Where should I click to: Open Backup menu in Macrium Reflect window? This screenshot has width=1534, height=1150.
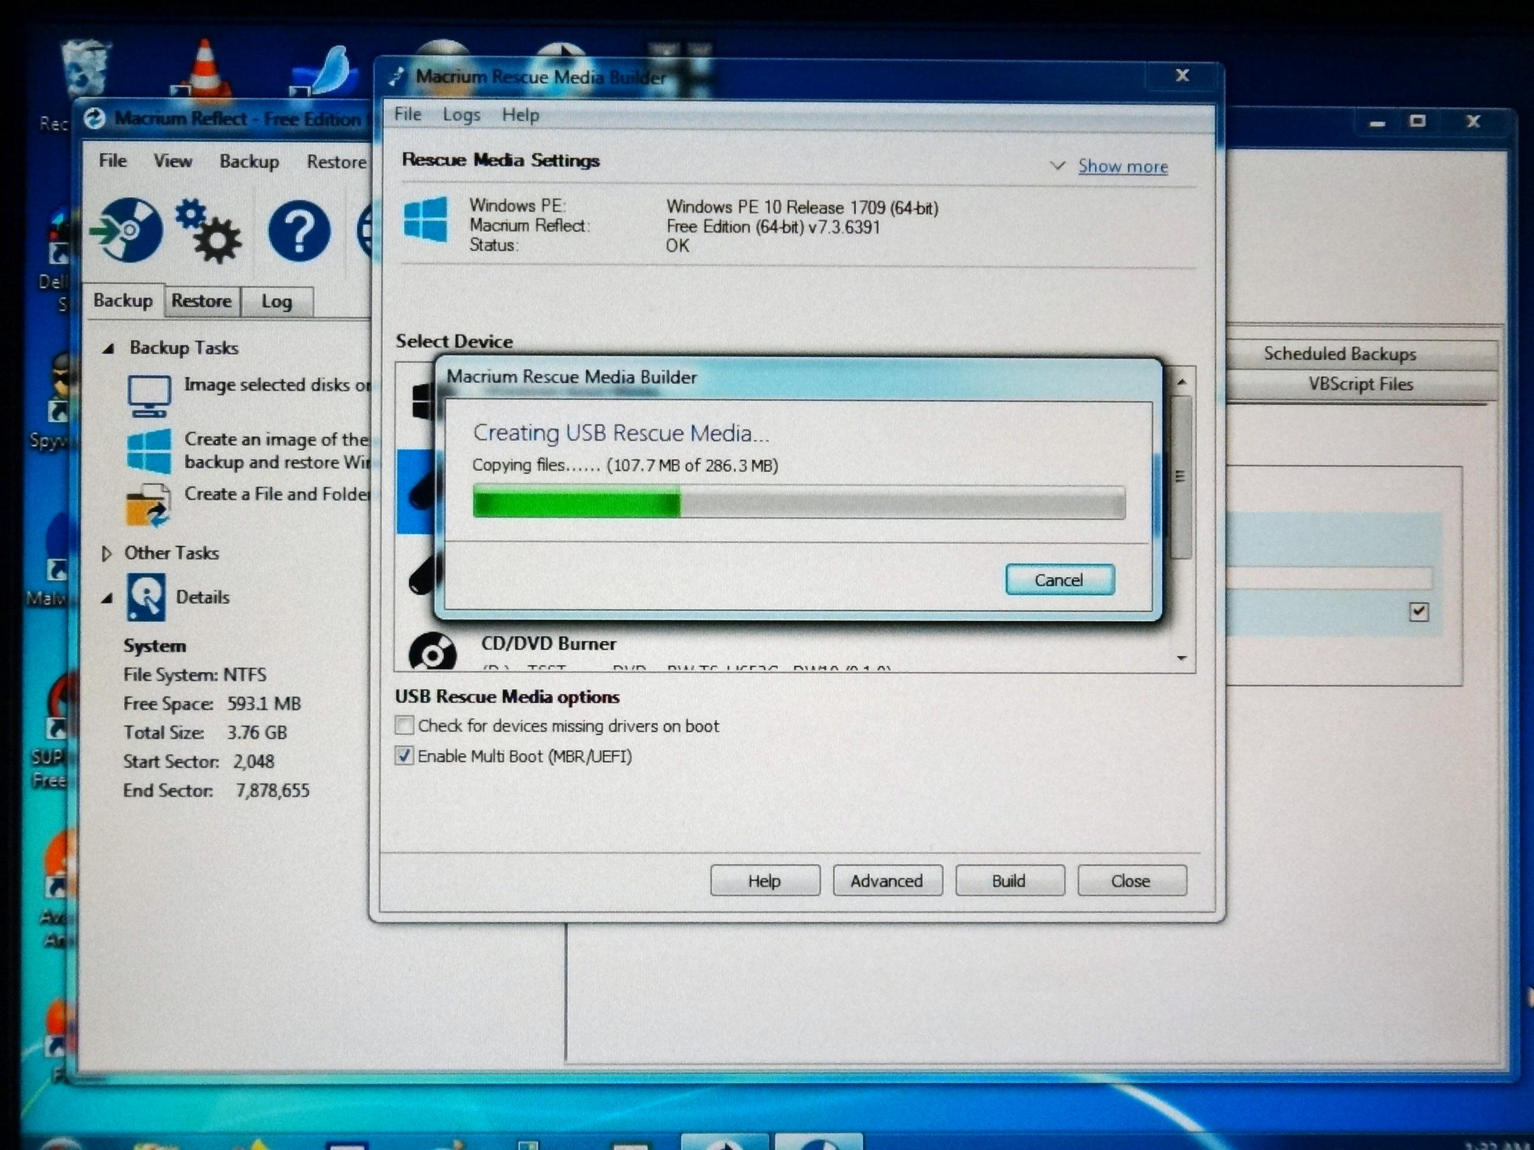[250, 161]
